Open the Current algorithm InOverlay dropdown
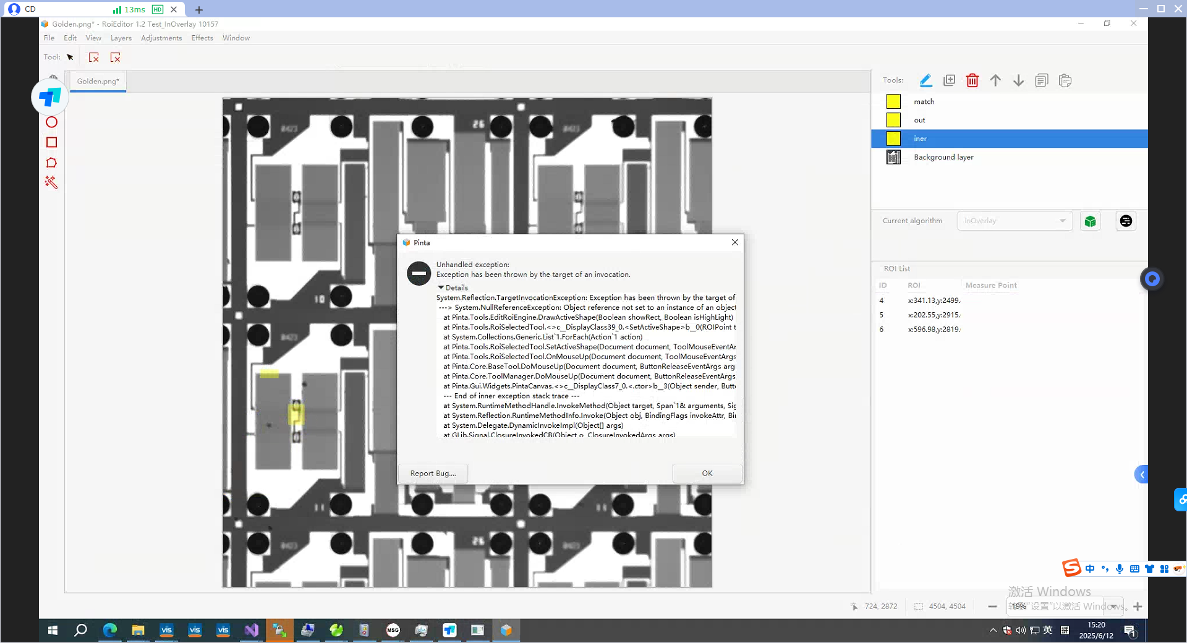Screen dimensions: 1187x643 click(1015, 221)
